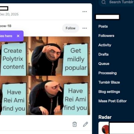The width and height of the screenshot is (134, 134).
Task: Delete post with trash icon
Action: point(75,124)
